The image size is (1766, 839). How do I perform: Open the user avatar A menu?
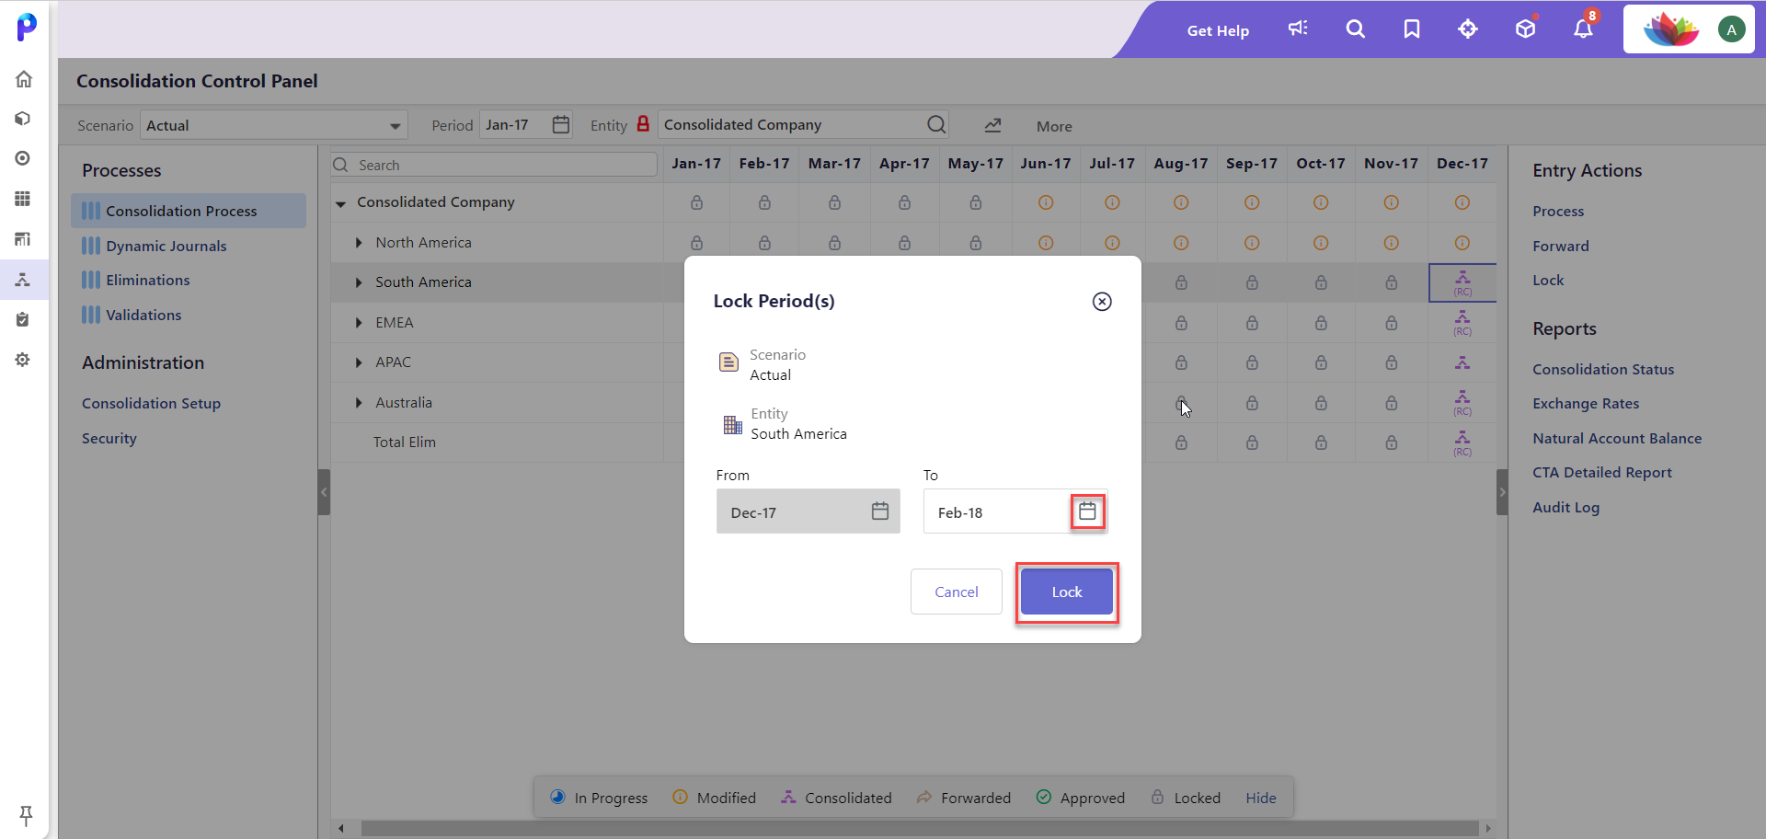click(x=1731, y=29)
